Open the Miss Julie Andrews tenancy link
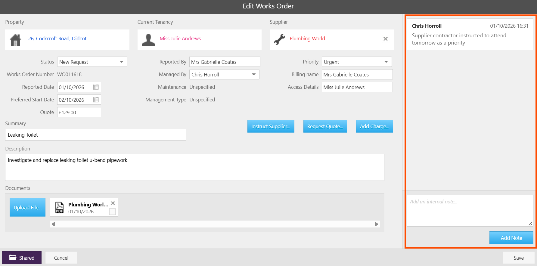 coord(180,39)
